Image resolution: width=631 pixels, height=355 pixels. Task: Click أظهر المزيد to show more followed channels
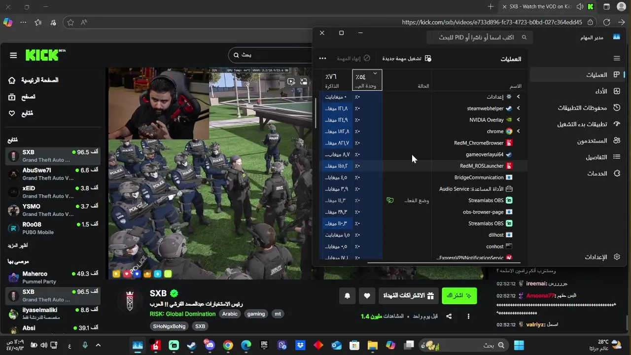point(18,246)
